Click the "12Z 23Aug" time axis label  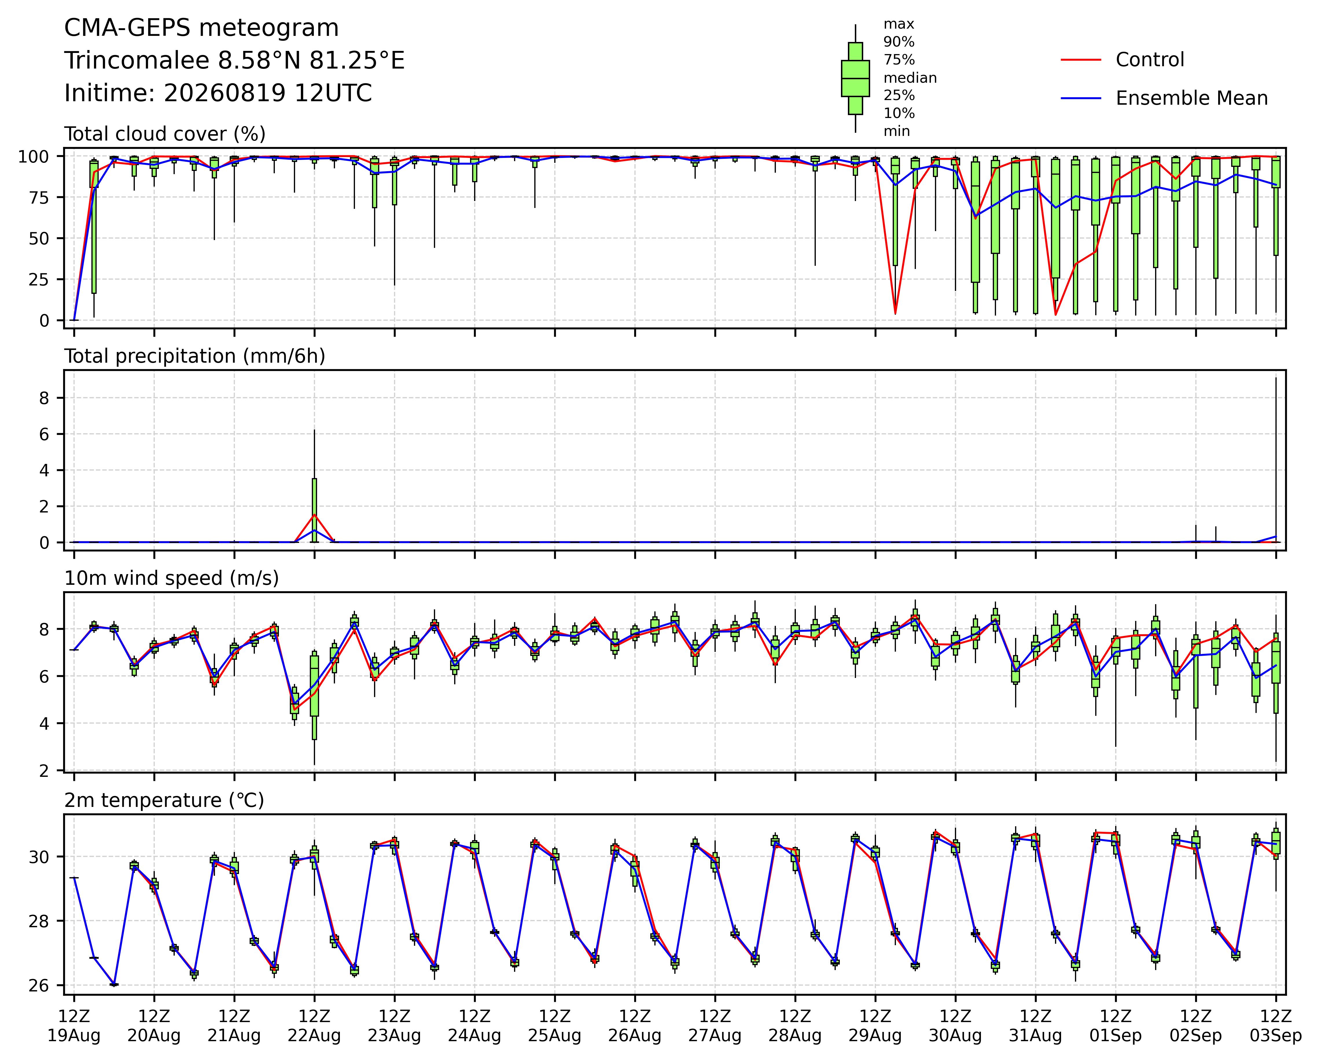point(394,1026)
